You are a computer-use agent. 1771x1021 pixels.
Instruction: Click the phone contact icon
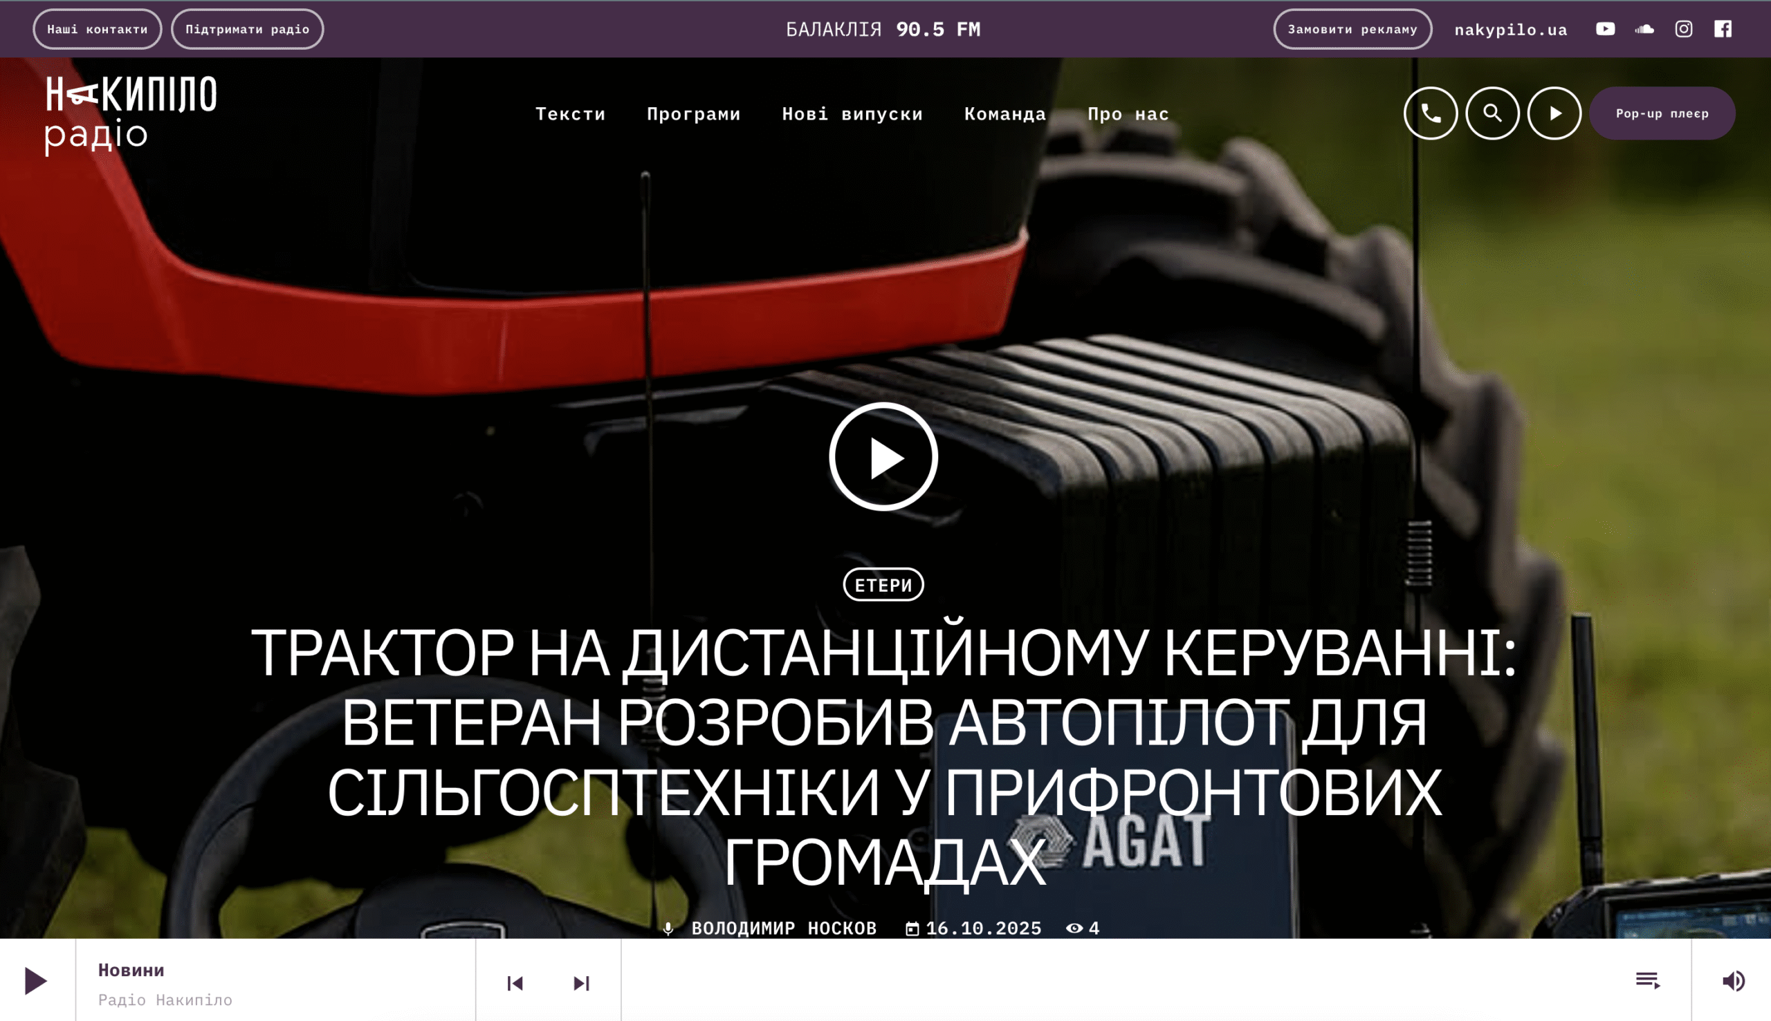(x=1430, y=113)
